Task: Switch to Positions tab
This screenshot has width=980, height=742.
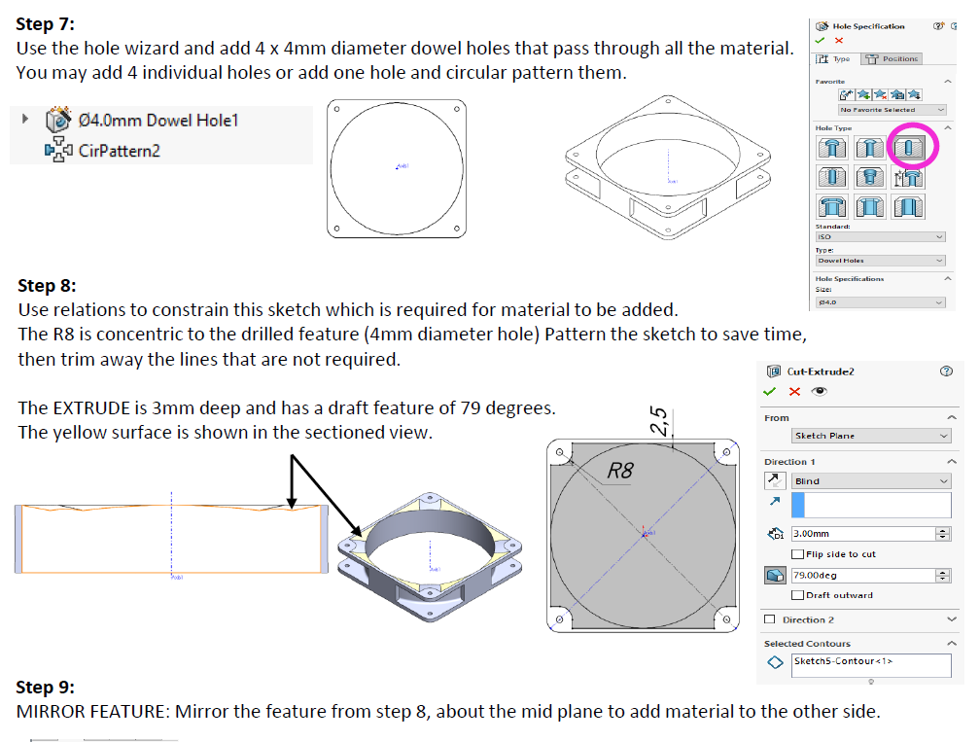Action: [x=892, y=58]
